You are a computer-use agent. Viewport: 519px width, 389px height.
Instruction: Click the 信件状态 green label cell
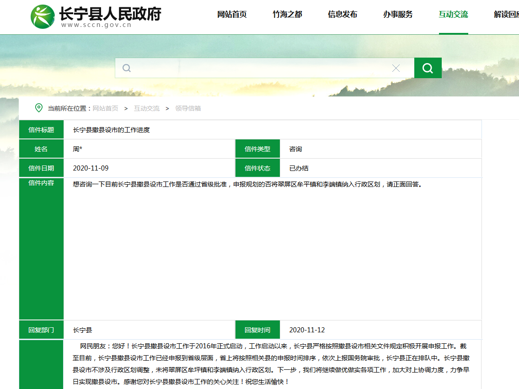[257, 168]
